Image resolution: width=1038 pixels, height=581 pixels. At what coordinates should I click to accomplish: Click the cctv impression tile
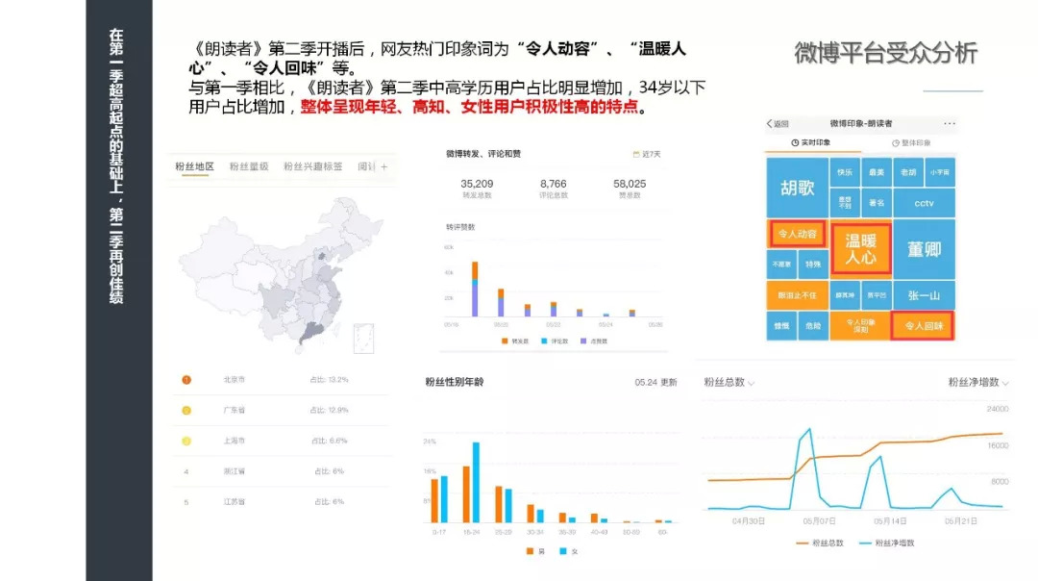click(925, 203)
